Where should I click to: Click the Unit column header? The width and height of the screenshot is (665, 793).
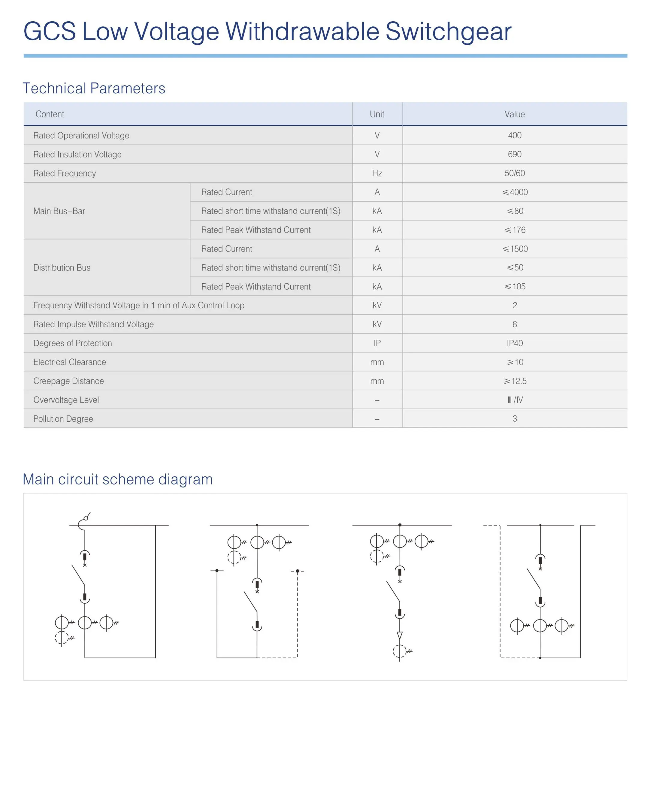(x=377, y=114)
